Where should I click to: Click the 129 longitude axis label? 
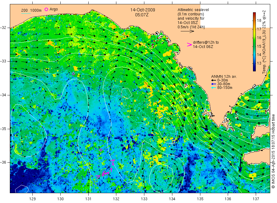click(33, 199)
